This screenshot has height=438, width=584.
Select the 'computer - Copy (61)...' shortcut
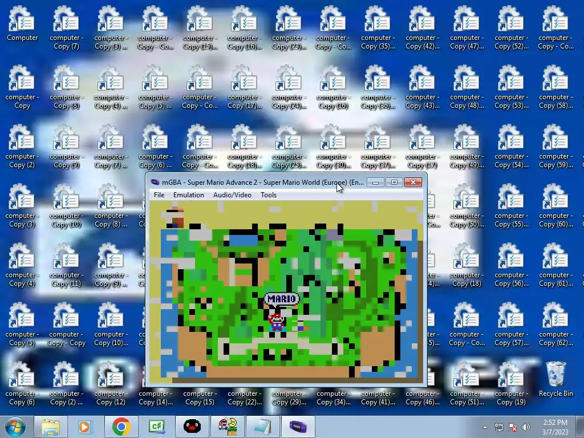555,265
